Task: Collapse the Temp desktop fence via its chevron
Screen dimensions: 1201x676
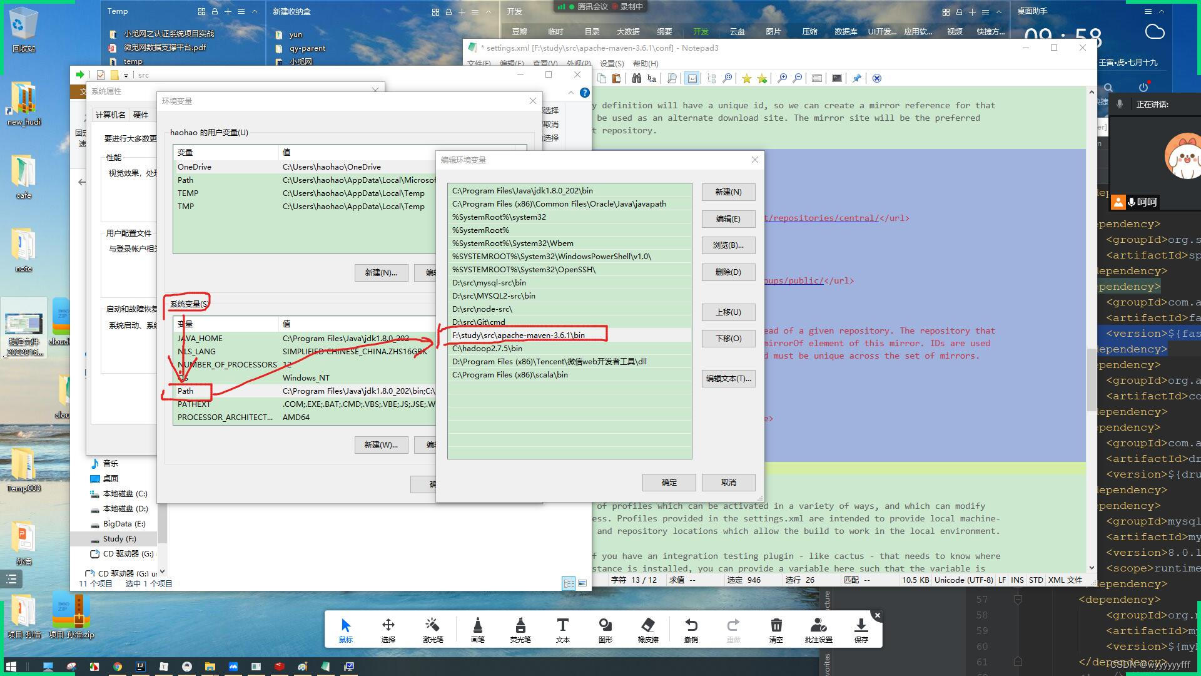Action: click(254, 11)
